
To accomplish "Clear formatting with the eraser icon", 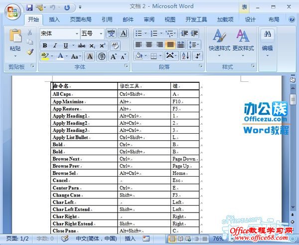I will (x=115, y=45).
